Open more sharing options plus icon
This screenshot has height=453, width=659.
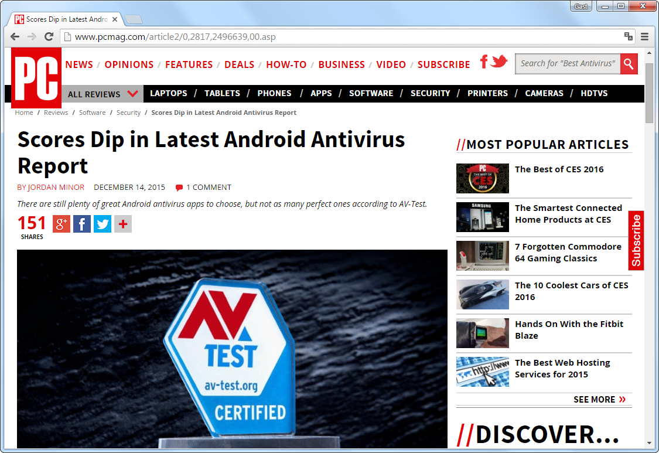[123, 224]
